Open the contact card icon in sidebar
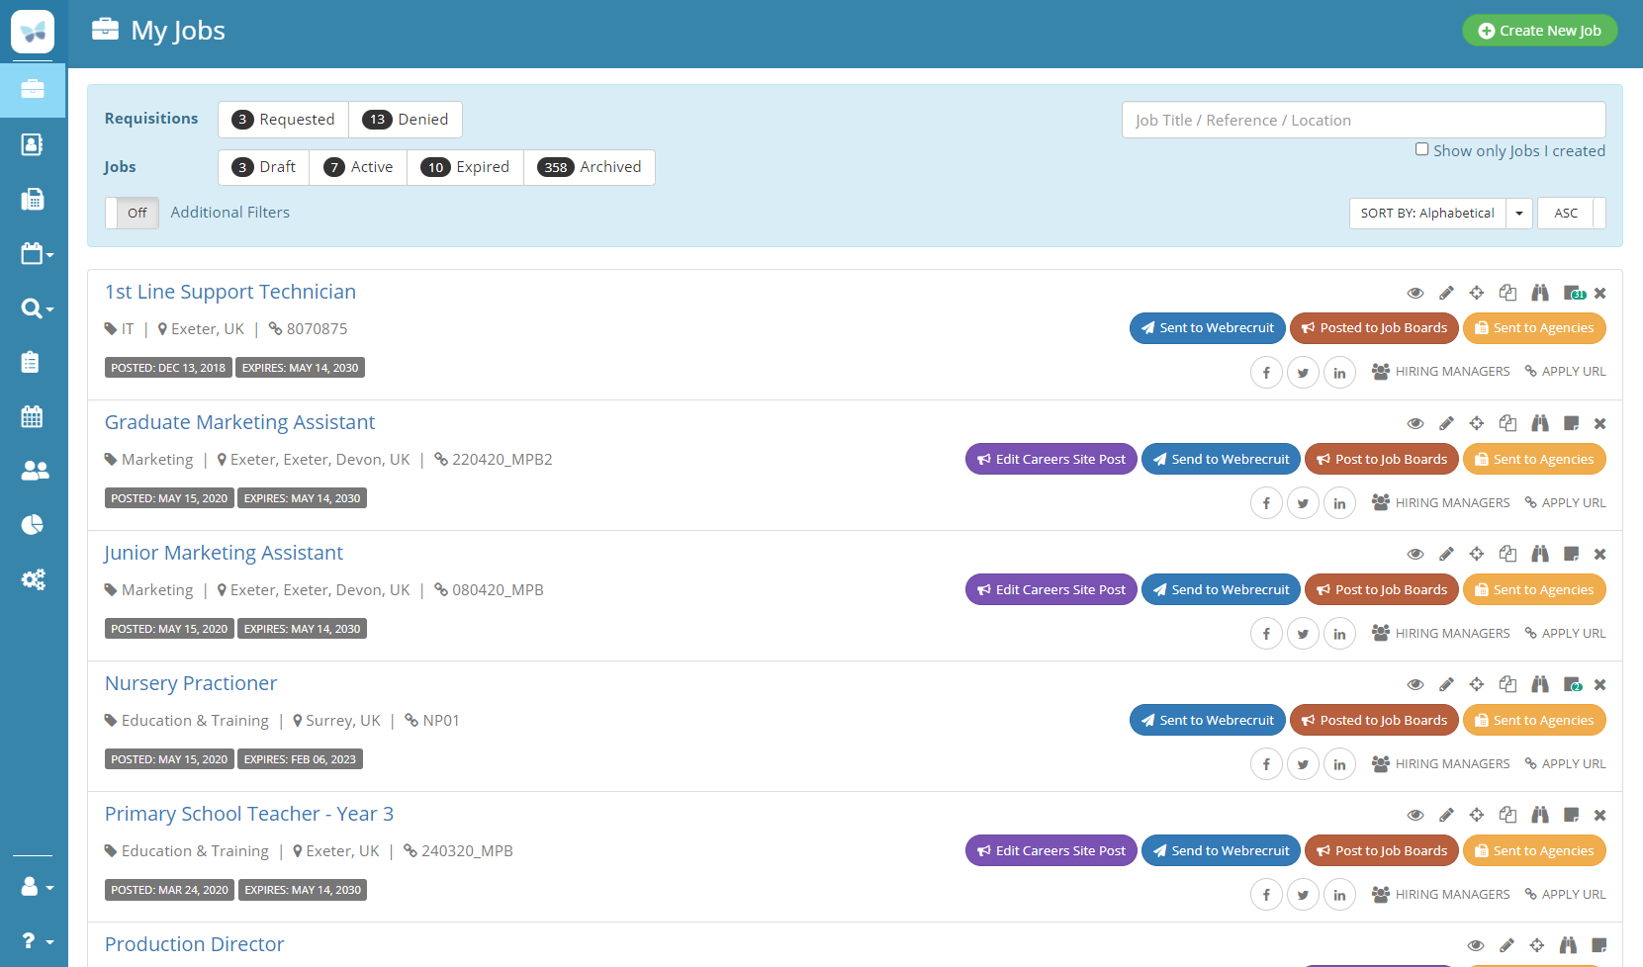 pos(32,144)
